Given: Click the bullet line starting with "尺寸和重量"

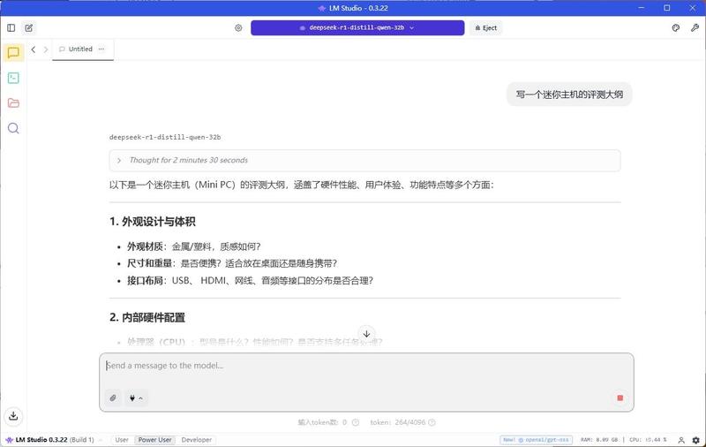Looking at the screenshot, I should tap(232, 263).
